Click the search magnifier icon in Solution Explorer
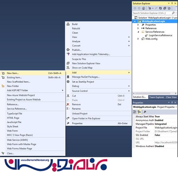The height and width of the screenshot is (172, 178). pyautogui.click(x=173, y=13)
